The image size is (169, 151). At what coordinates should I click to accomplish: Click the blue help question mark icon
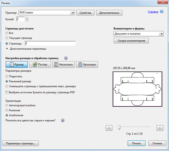pos(162,12)
